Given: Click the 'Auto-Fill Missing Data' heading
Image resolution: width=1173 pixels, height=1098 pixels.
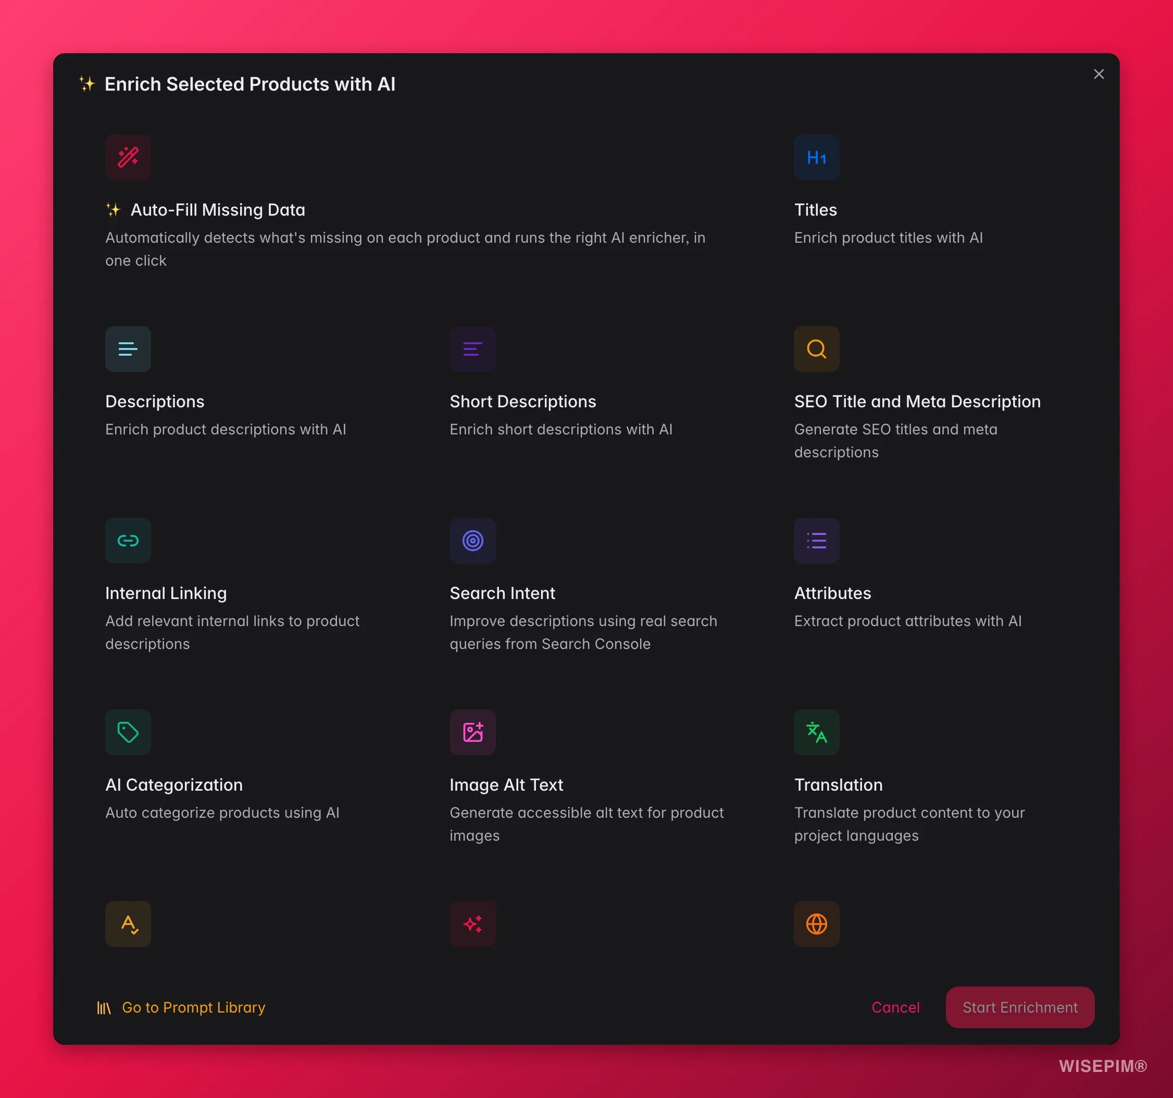Looking at the screenshot, I should pos(218,210).
